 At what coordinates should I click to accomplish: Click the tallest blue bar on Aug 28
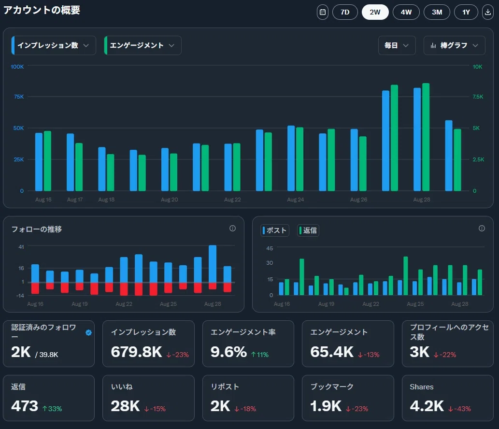pyautogui.click(x=417, y=140)
